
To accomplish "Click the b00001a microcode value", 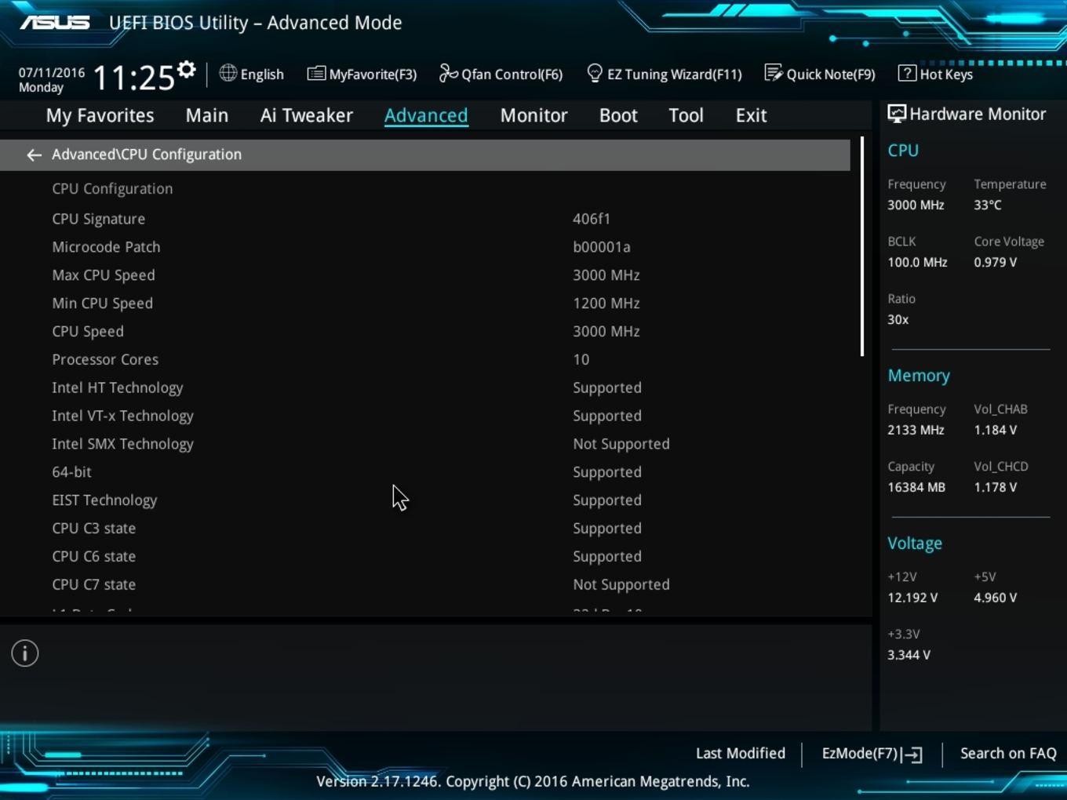I will 602,247.
